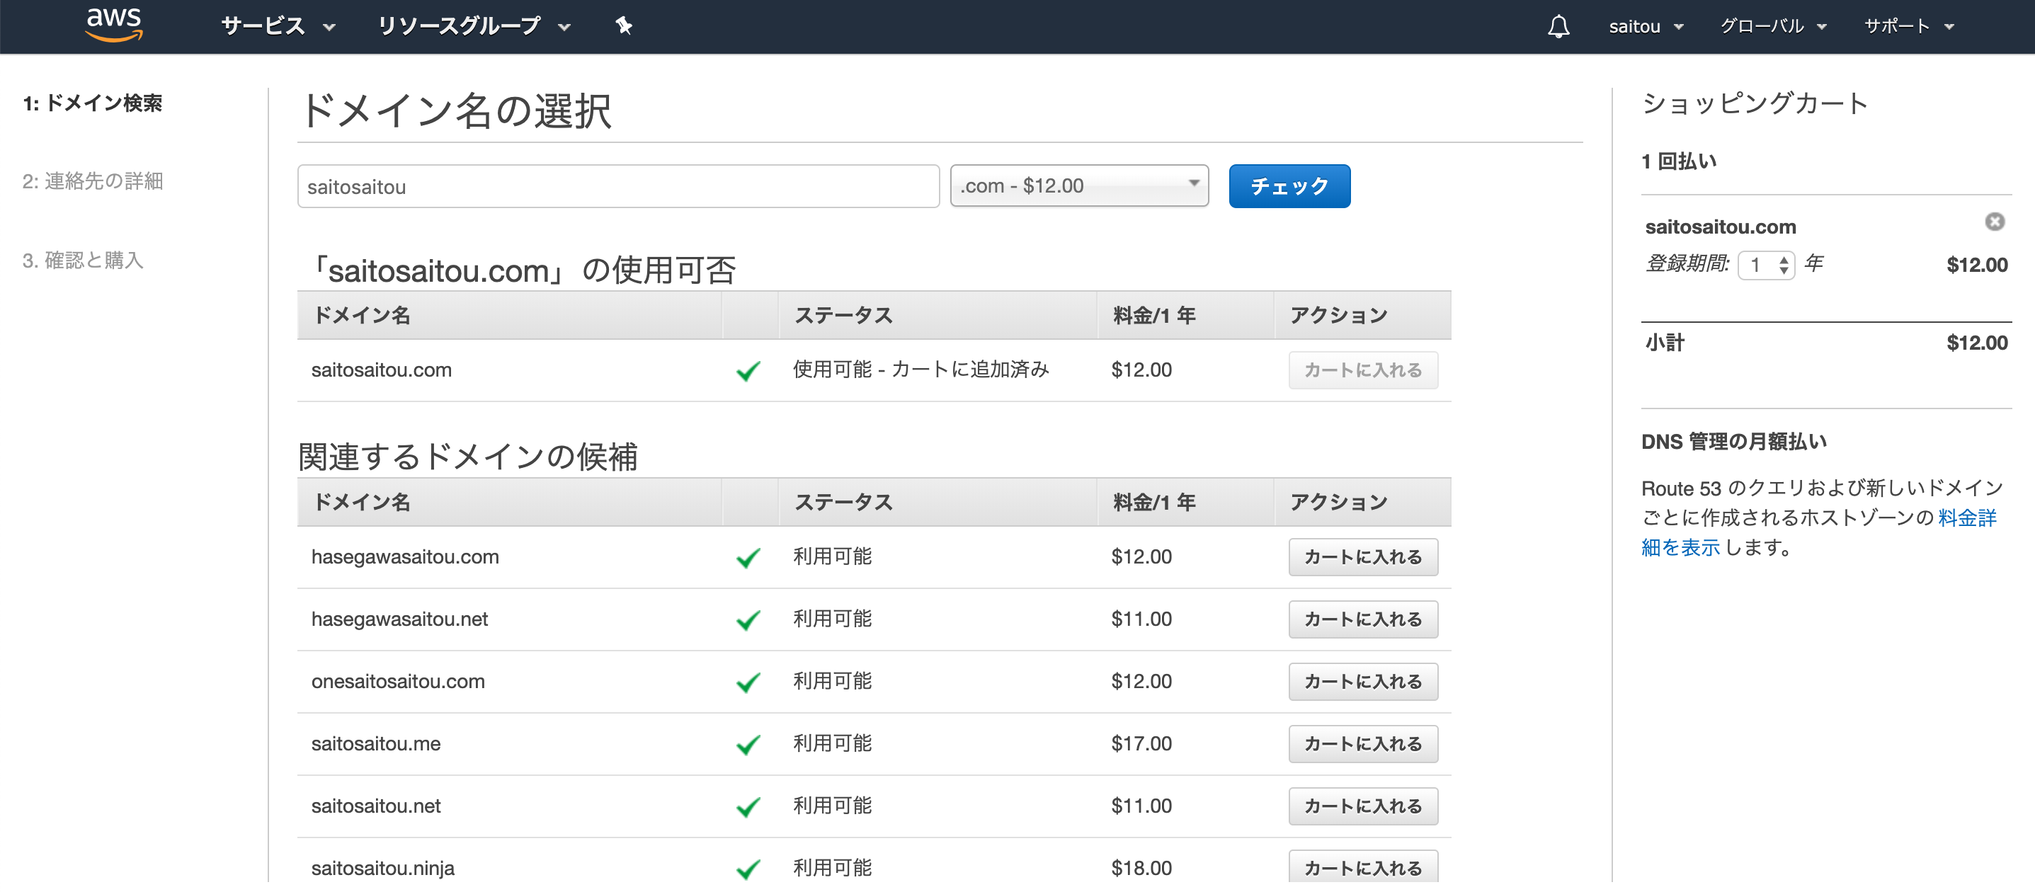Screen dimensions: 2035x892
Task: Click the AWS home logo
Action: tap(114, 25)
